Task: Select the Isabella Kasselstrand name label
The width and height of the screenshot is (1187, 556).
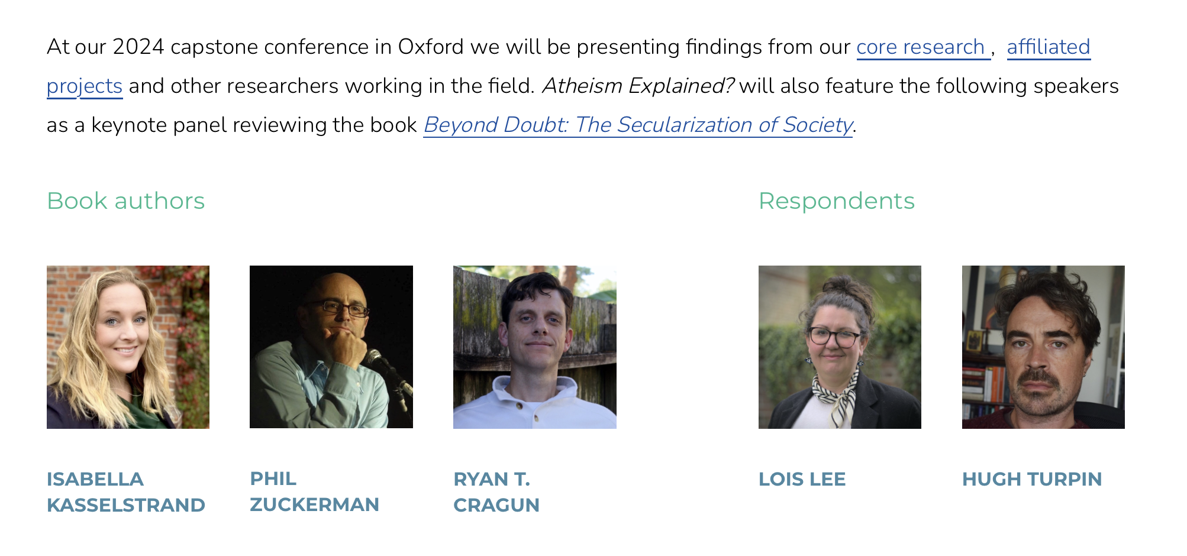Action: coord(125,492)
